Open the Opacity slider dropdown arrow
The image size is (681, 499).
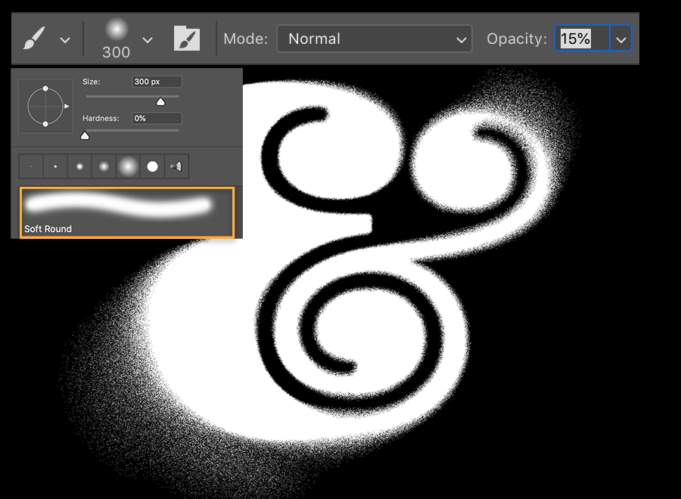(x=621, y=39)
